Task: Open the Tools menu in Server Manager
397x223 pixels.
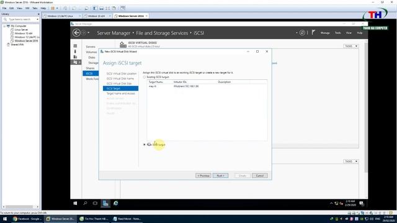Action: tap(337, 33)
